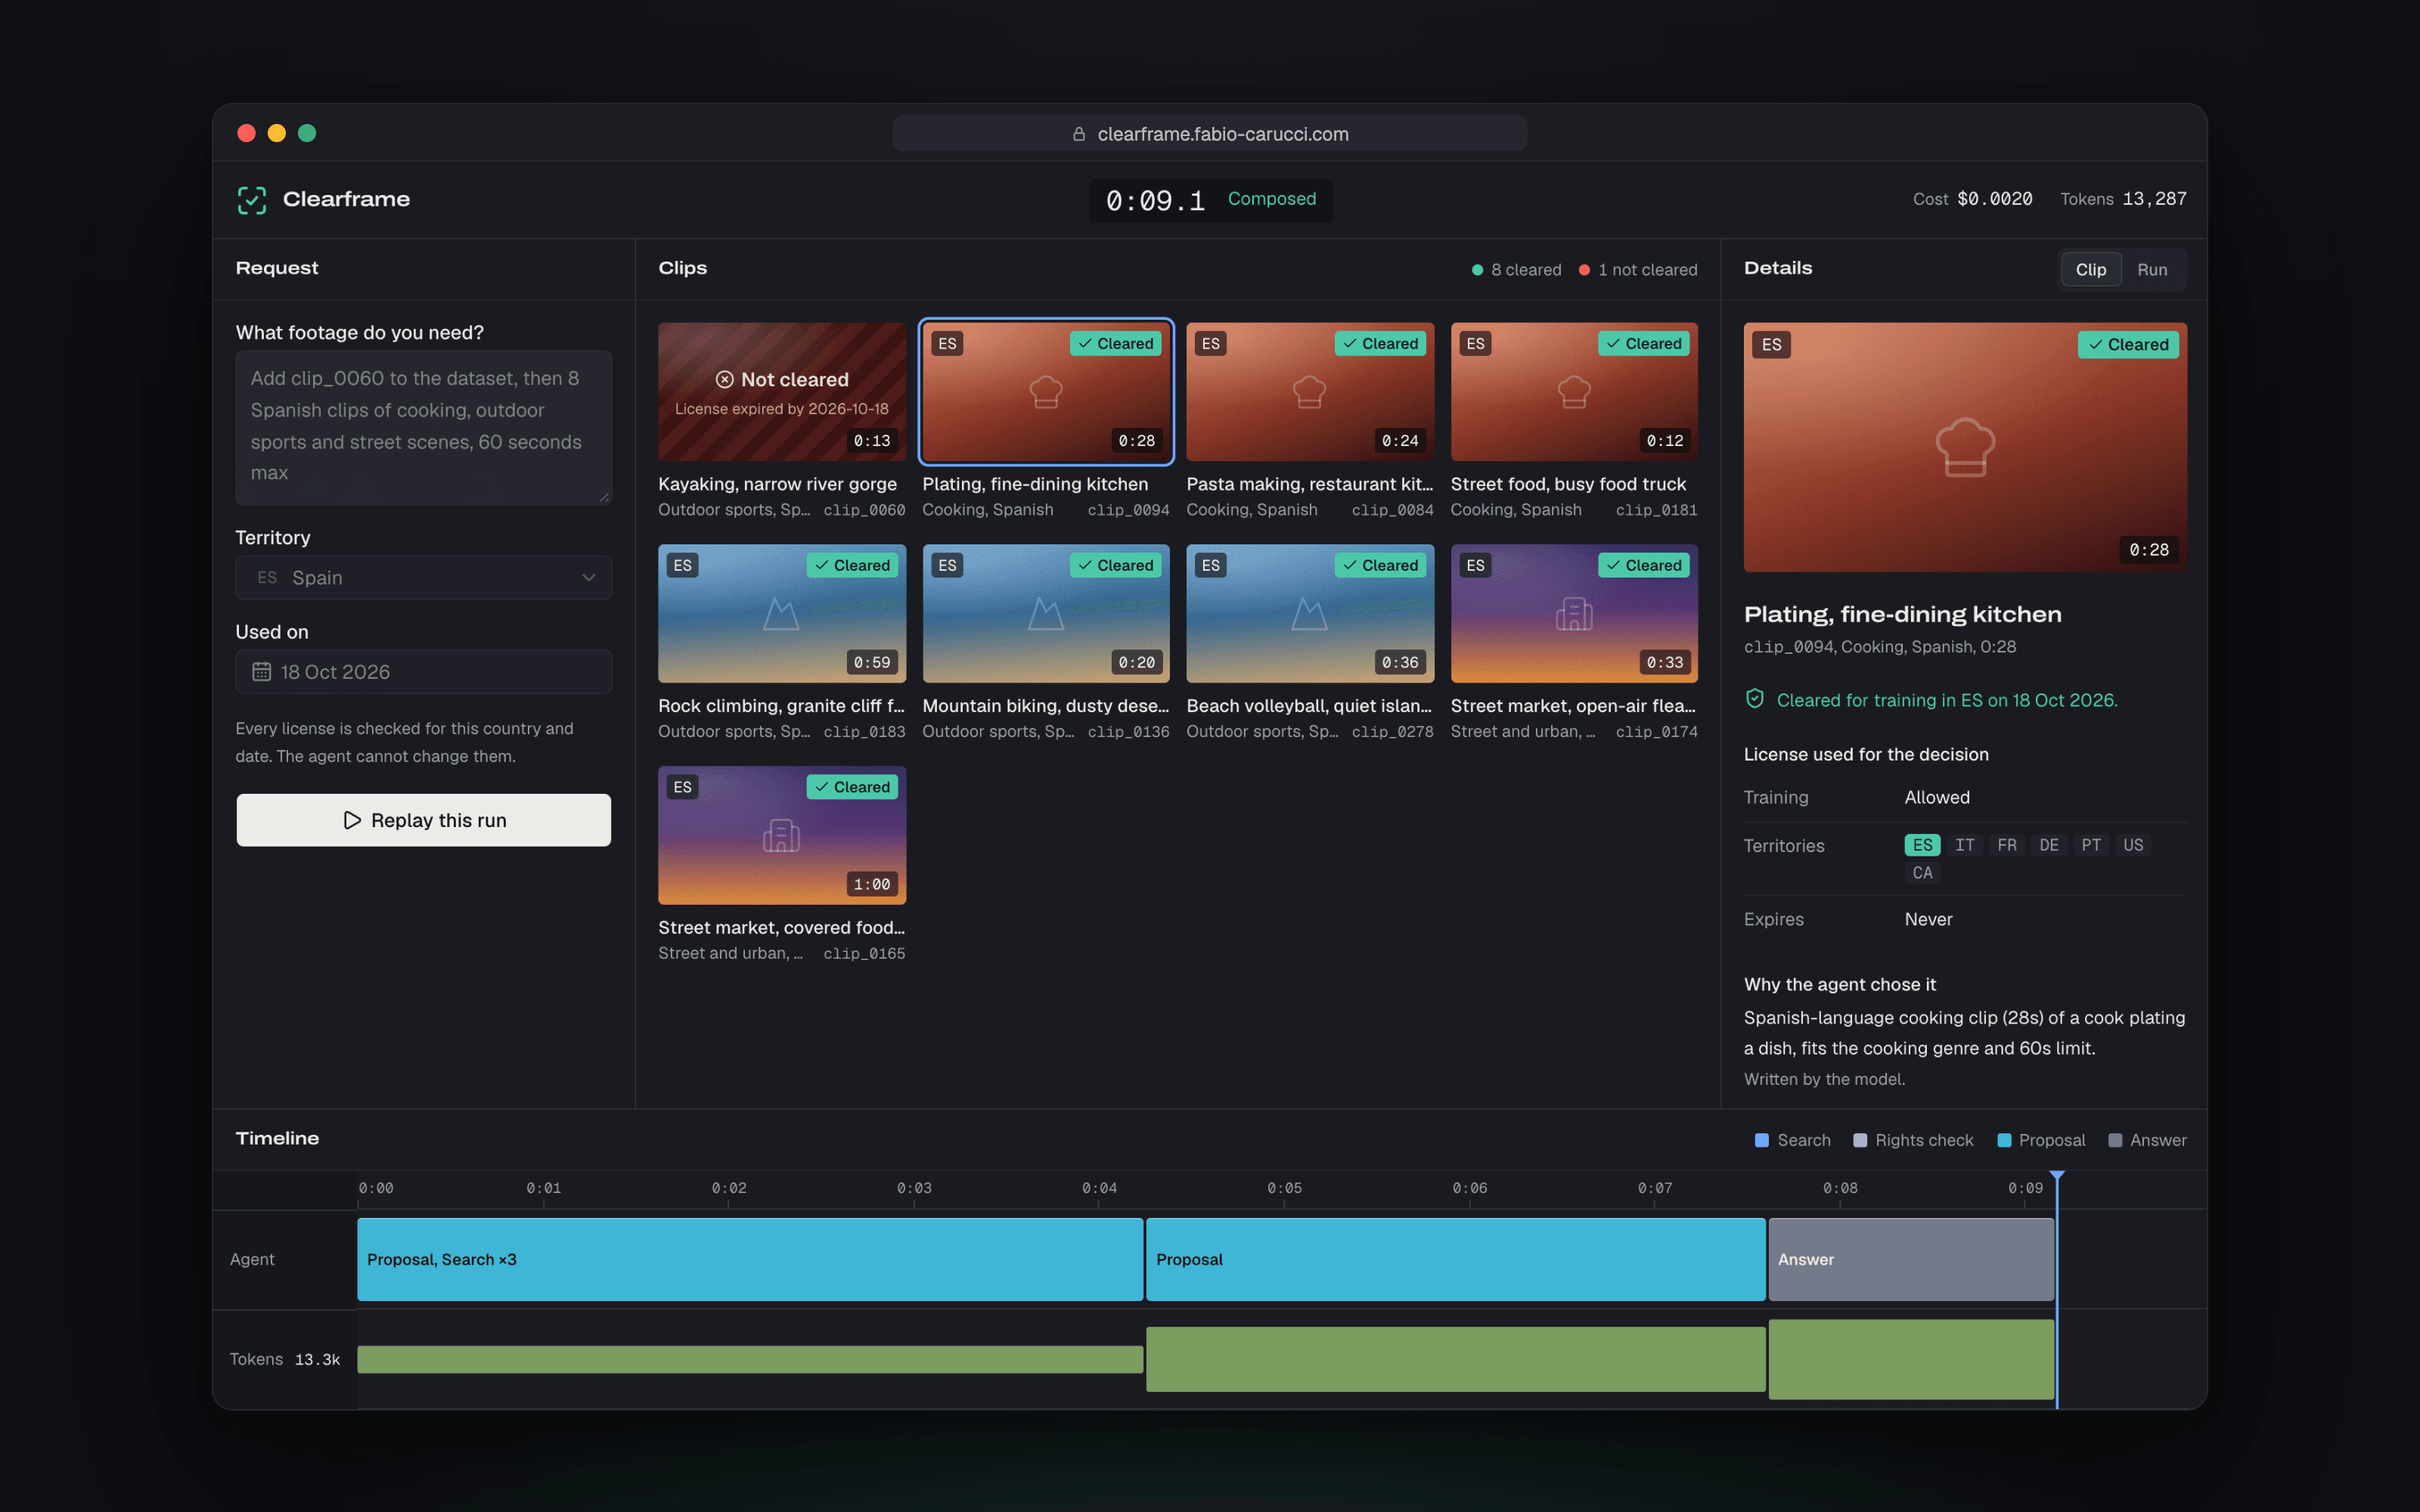Click the CA territory chip
This screenshot has width=2420, height=1512.
pyautogui.click(x=1922, y=873)
